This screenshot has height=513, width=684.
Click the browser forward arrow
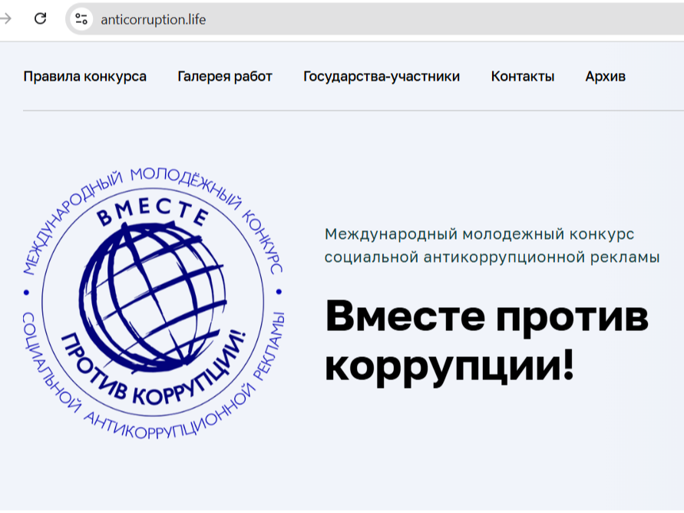click(x=5, y=18)
